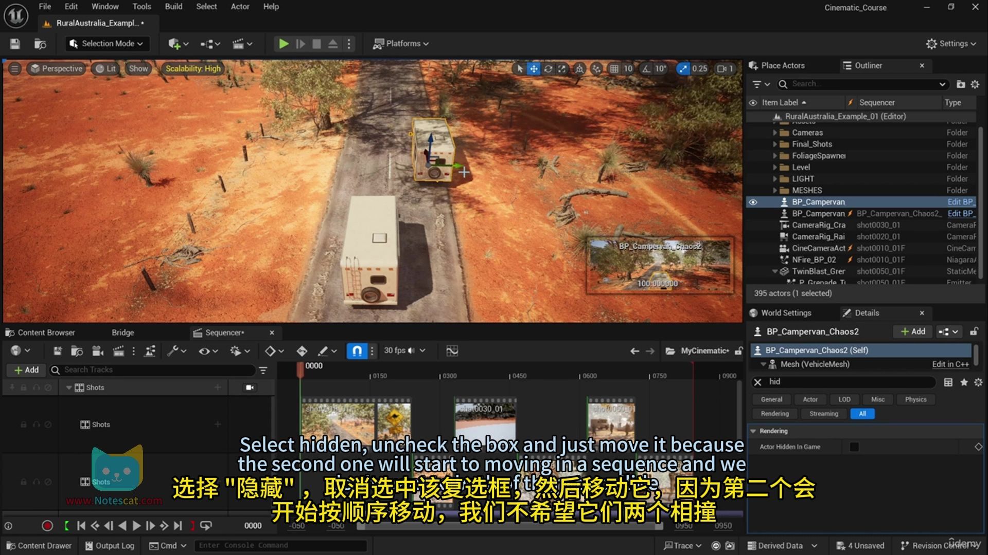Toggle the viewport grid snapping button
The height and width of the screenshot is (555, 988).
[614, 68]
